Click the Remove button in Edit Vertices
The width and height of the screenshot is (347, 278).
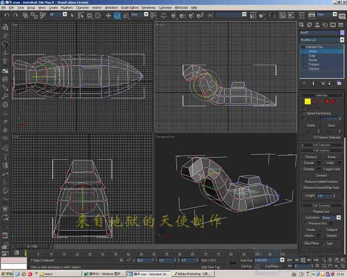click(x=310, y=157)
